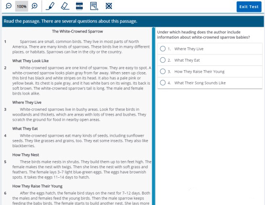Click paragraph number 1
This screenshot has width=265, height=205.
coord(5,42)
